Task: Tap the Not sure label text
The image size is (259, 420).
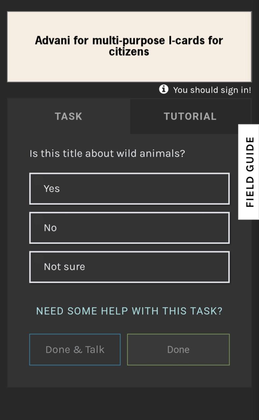Action: click(65, 267)
